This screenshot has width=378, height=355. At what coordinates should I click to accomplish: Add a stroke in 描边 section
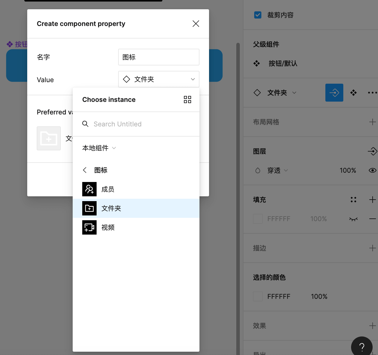click(x=372, y=248)
